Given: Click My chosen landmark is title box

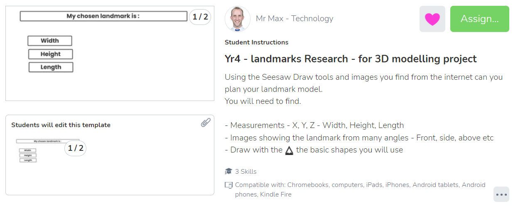Looking at the screenshot, I should coord(103,16).
